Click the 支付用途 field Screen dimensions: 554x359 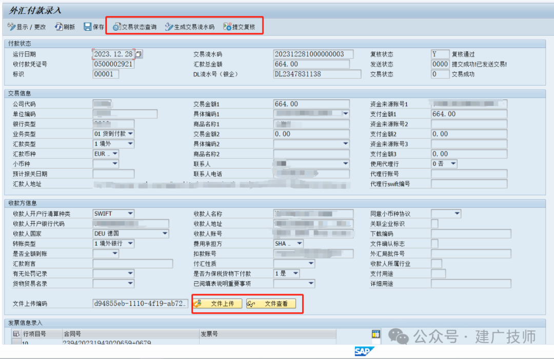coord(438,273)
